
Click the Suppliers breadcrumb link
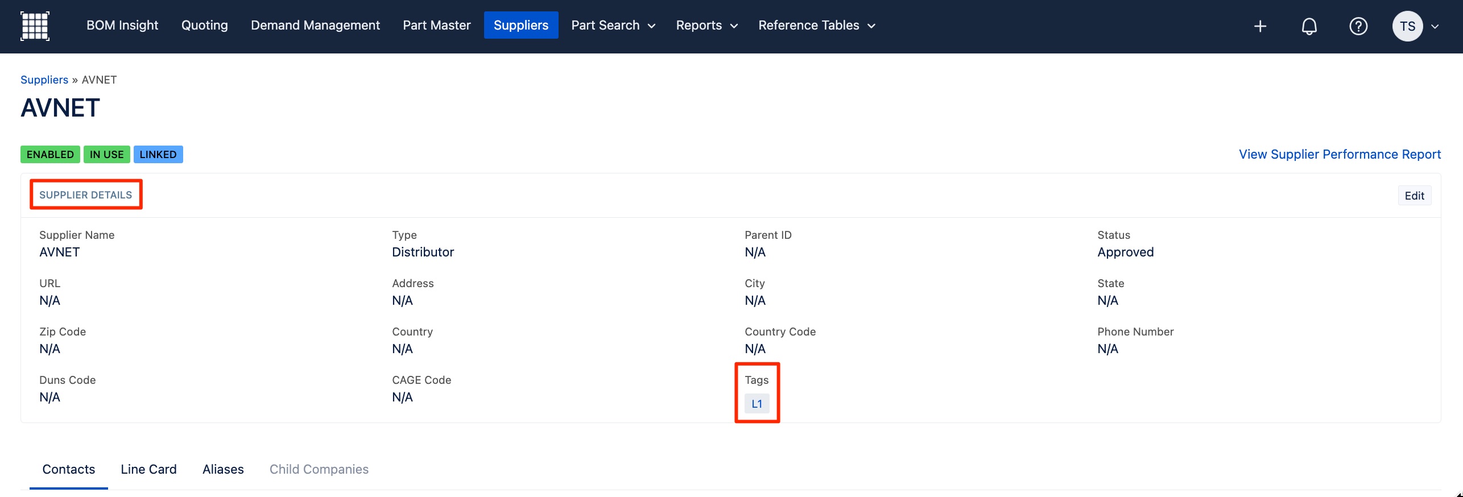click(44, 80)
